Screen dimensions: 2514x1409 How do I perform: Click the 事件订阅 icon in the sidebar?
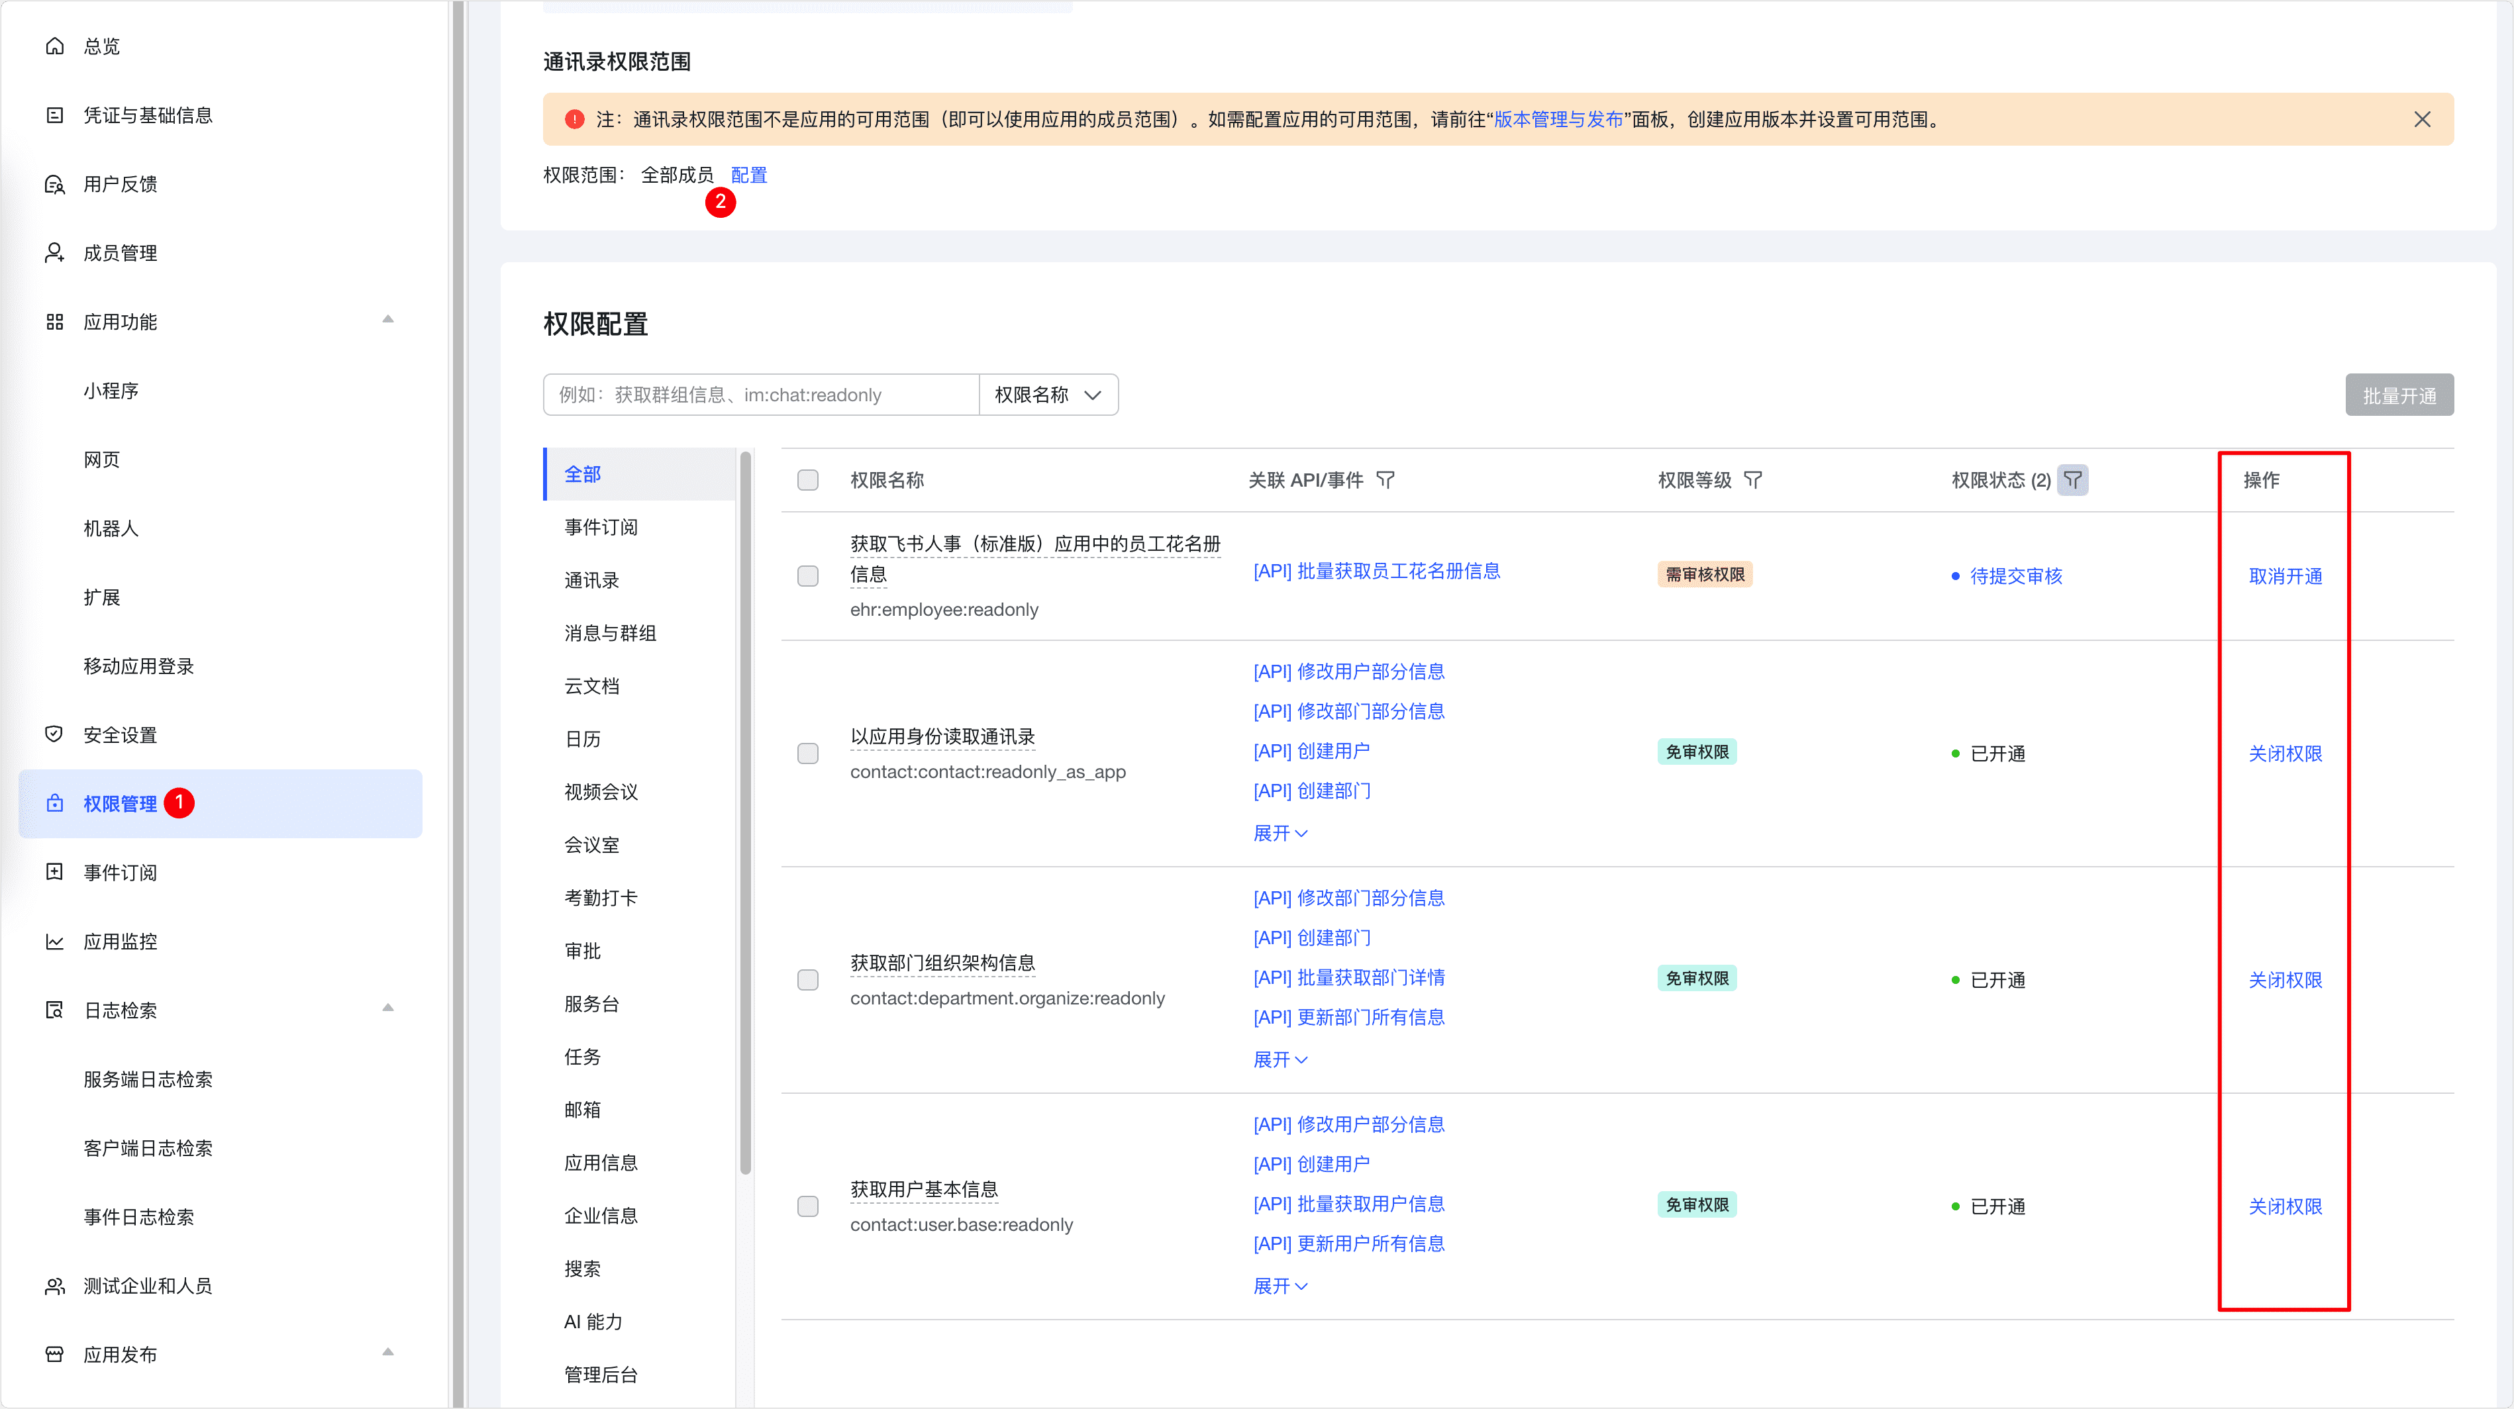55,872
